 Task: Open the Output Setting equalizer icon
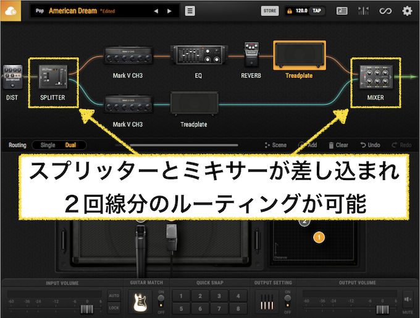click(267, 302)
